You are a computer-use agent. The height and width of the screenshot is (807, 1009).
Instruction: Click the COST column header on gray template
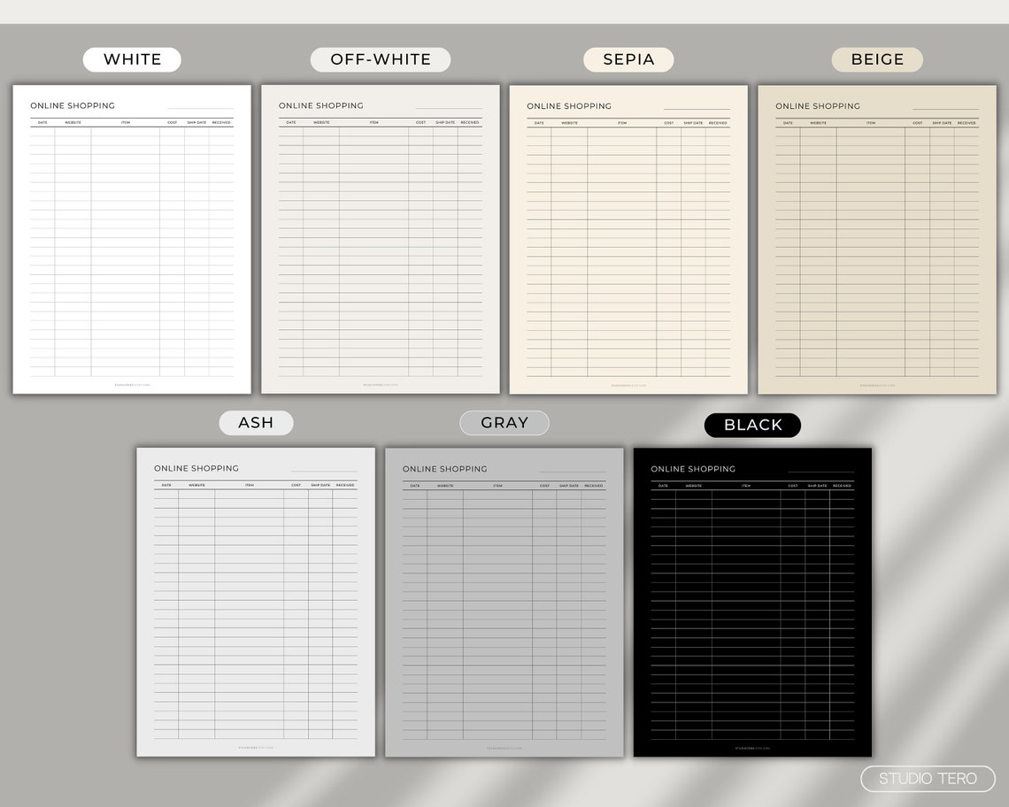click(543, 486)
